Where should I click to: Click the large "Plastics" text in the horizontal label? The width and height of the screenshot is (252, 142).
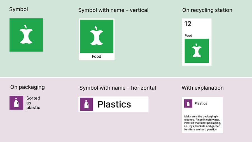(114, 104)
